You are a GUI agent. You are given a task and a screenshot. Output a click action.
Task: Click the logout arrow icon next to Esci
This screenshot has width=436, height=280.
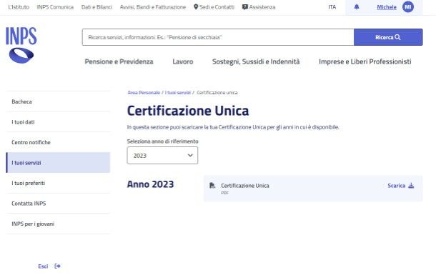(58, 266)
